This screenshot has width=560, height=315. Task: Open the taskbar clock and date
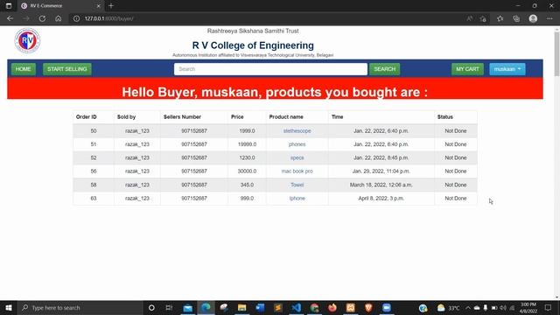coord(528,308)
